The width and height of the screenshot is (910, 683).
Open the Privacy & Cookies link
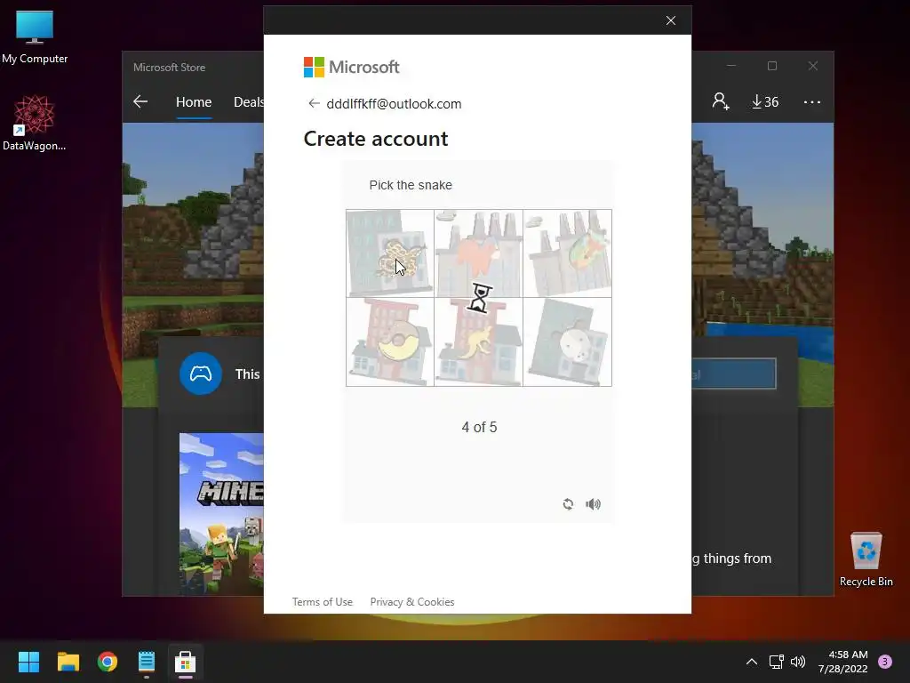tap(412, 602)
